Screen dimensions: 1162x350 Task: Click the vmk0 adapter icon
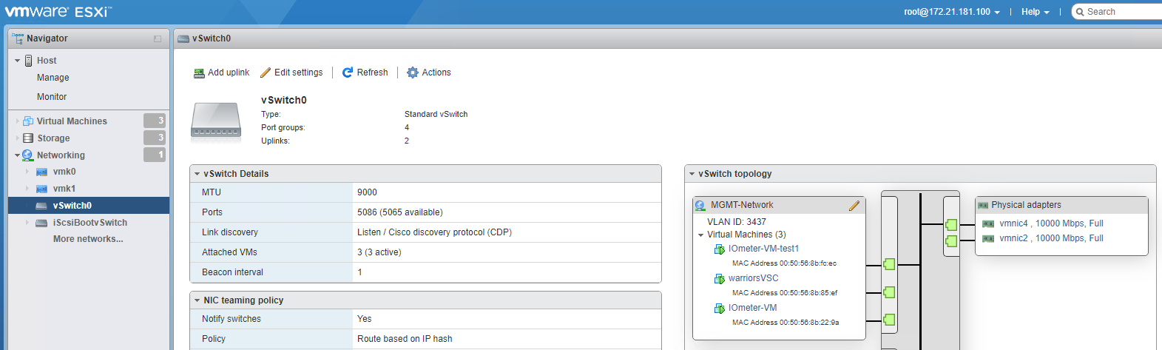tap(41, 172)
